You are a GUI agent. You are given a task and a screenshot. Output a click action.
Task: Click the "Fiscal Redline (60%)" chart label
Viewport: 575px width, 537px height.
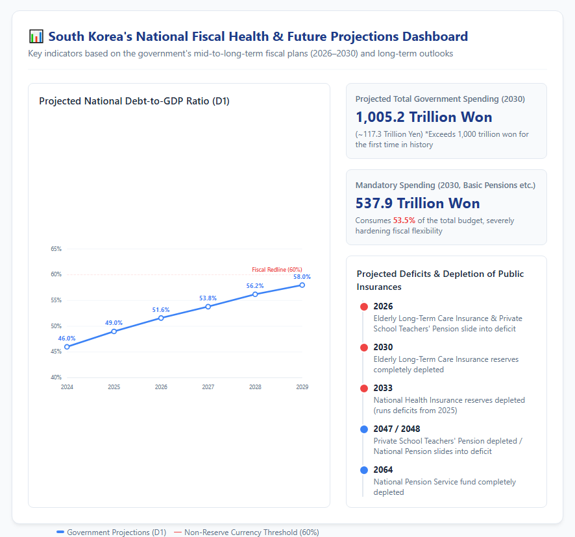(277, 269)
